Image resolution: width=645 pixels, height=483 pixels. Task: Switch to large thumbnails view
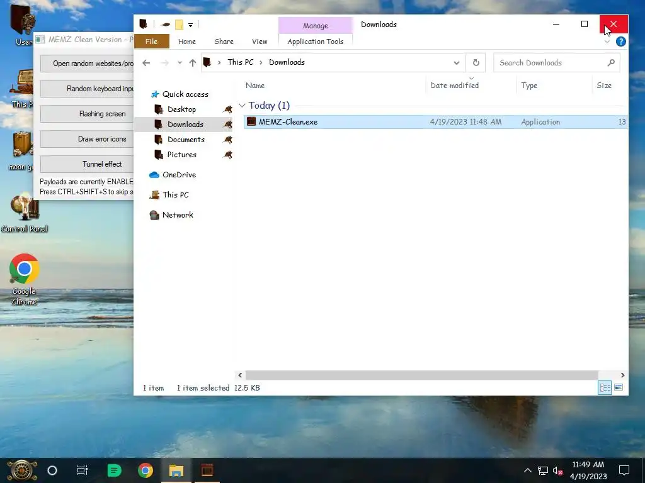619,387
